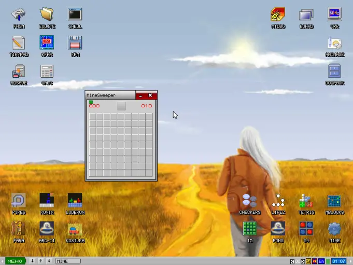The height and width of the screenshot is (265, 353).
Task: Open the TINYPAD editor icon
Action: pyautogui.click(x=19, y=46)
